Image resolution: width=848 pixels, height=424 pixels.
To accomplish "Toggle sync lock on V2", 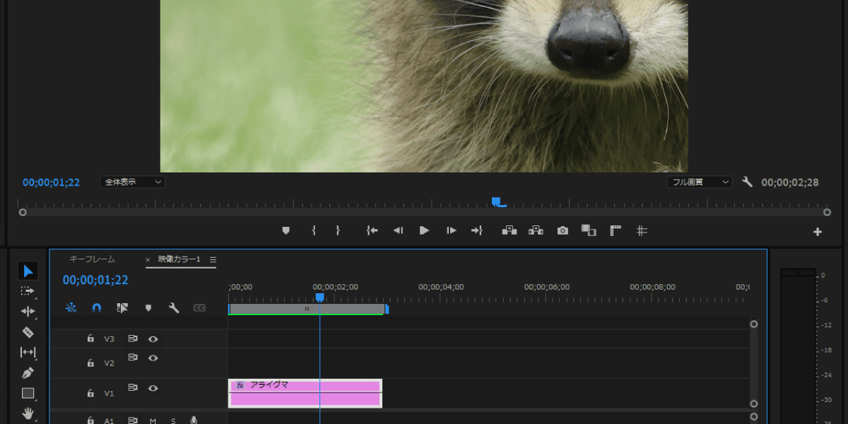I will tap(132, 358).
